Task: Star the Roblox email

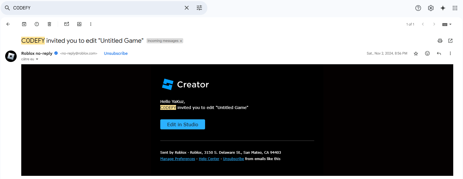Action: 416,53
